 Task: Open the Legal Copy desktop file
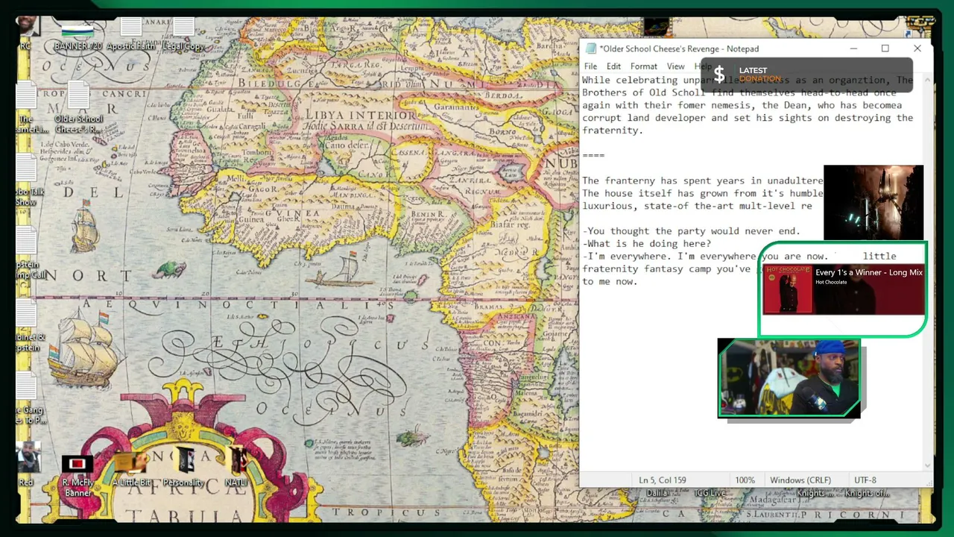coord(183,35)
